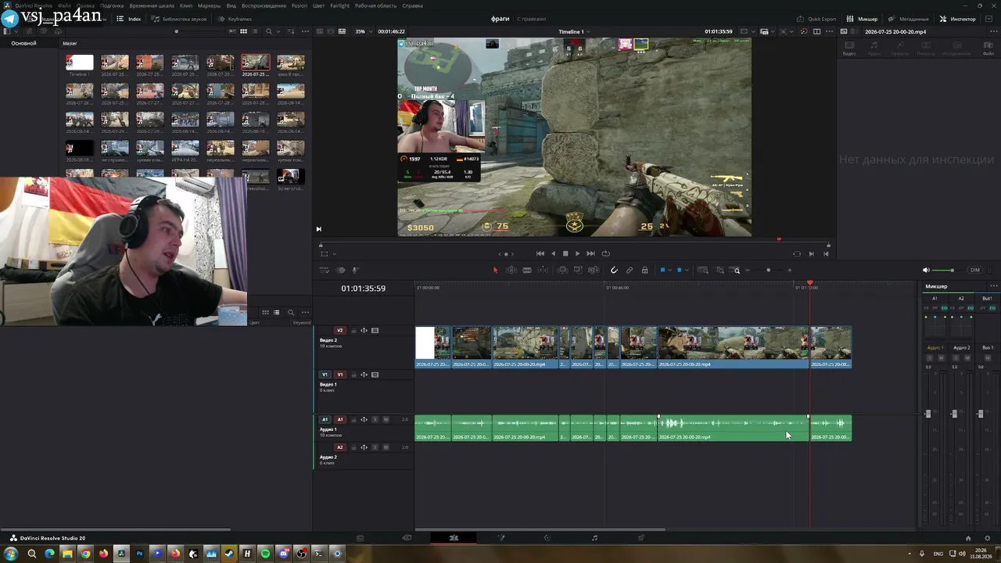The width and height of the screenshot is (1001, 563).
Task: Open Project Settings gear in bottom-right corner
Action: tap(988, 538)
